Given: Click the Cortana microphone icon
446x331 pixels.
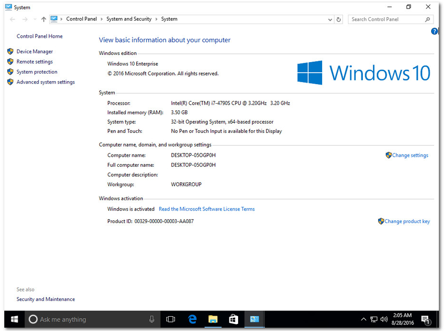Looking at the screenshot, I should coord(152,319).
